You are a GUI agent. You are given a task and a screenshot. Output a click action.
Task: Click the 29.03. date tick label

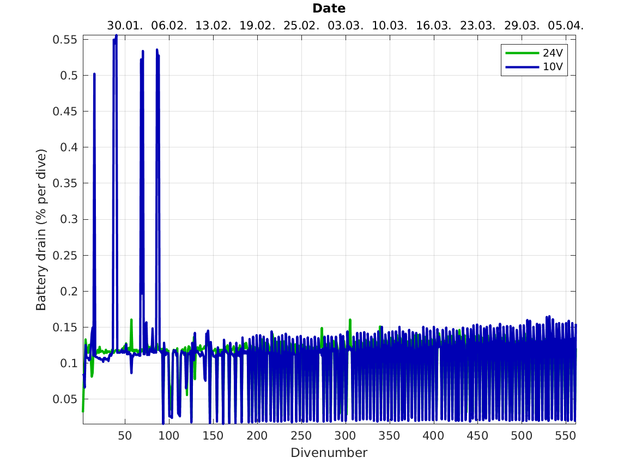(x=522, y=26)
